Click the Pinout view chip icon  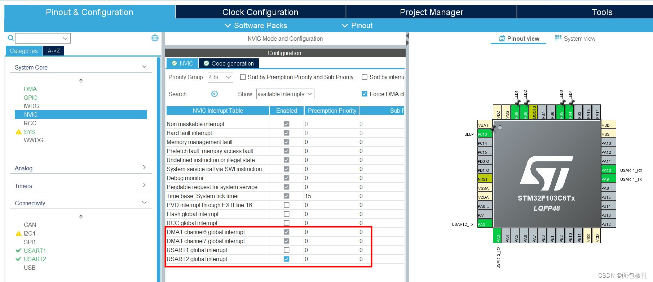pos(502,39)
